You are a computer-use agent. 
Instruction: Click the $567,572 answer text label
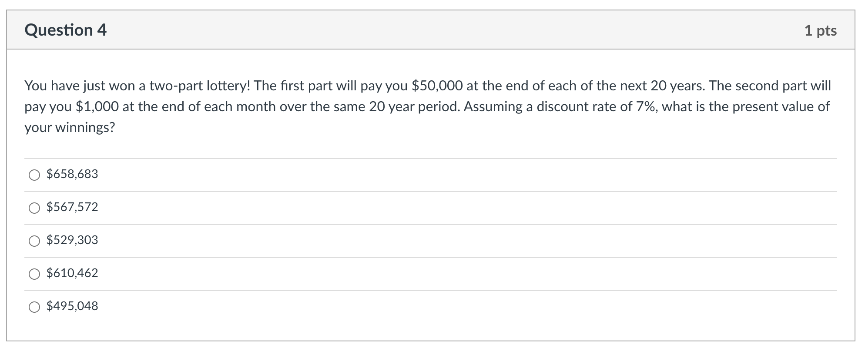tap(72, 207)
